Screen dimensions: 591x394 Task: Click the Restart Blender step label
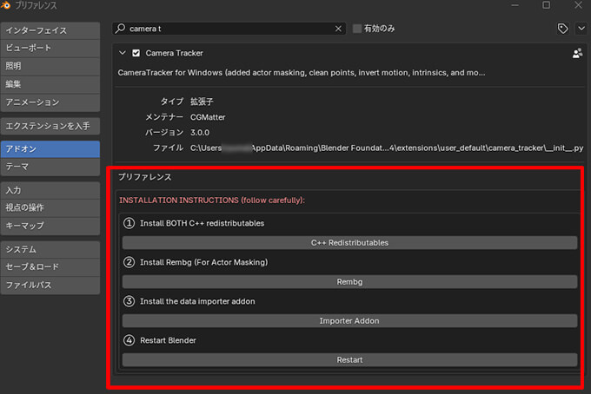pos(168,340)
